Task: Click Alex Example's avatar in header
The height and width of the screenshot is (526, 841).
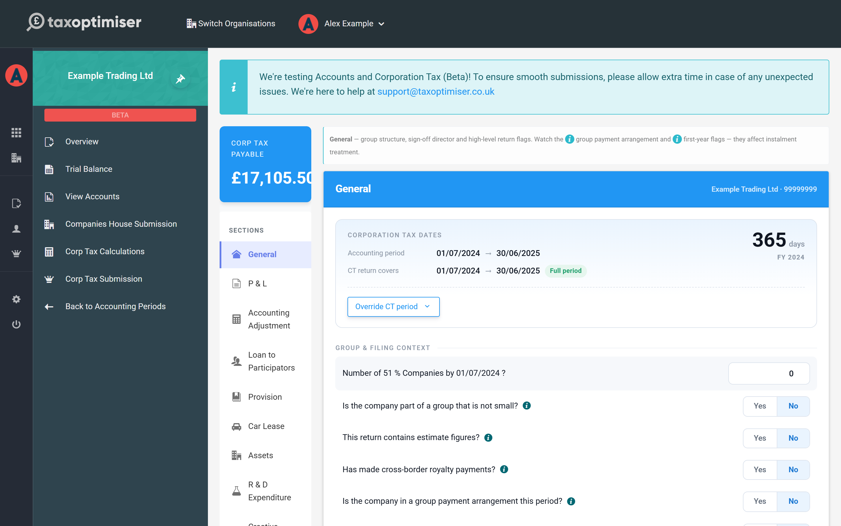Action: (x=308, y=24)
